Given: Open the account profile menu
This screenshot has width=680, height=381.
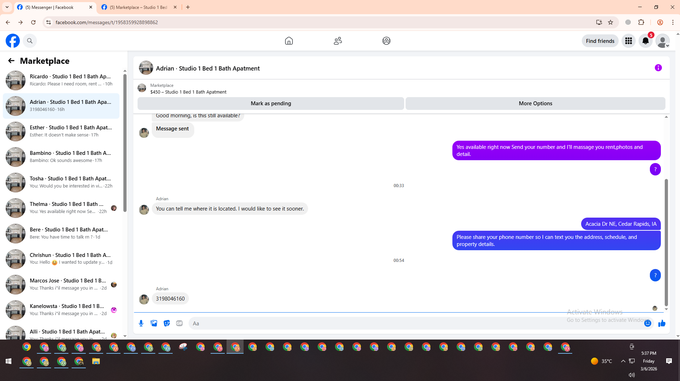Looking at the screenshot, I should point(663,41).
